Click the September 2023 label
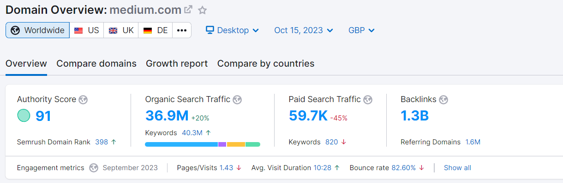This screenshot has width=563, height=183. click(x=130, y=168)
